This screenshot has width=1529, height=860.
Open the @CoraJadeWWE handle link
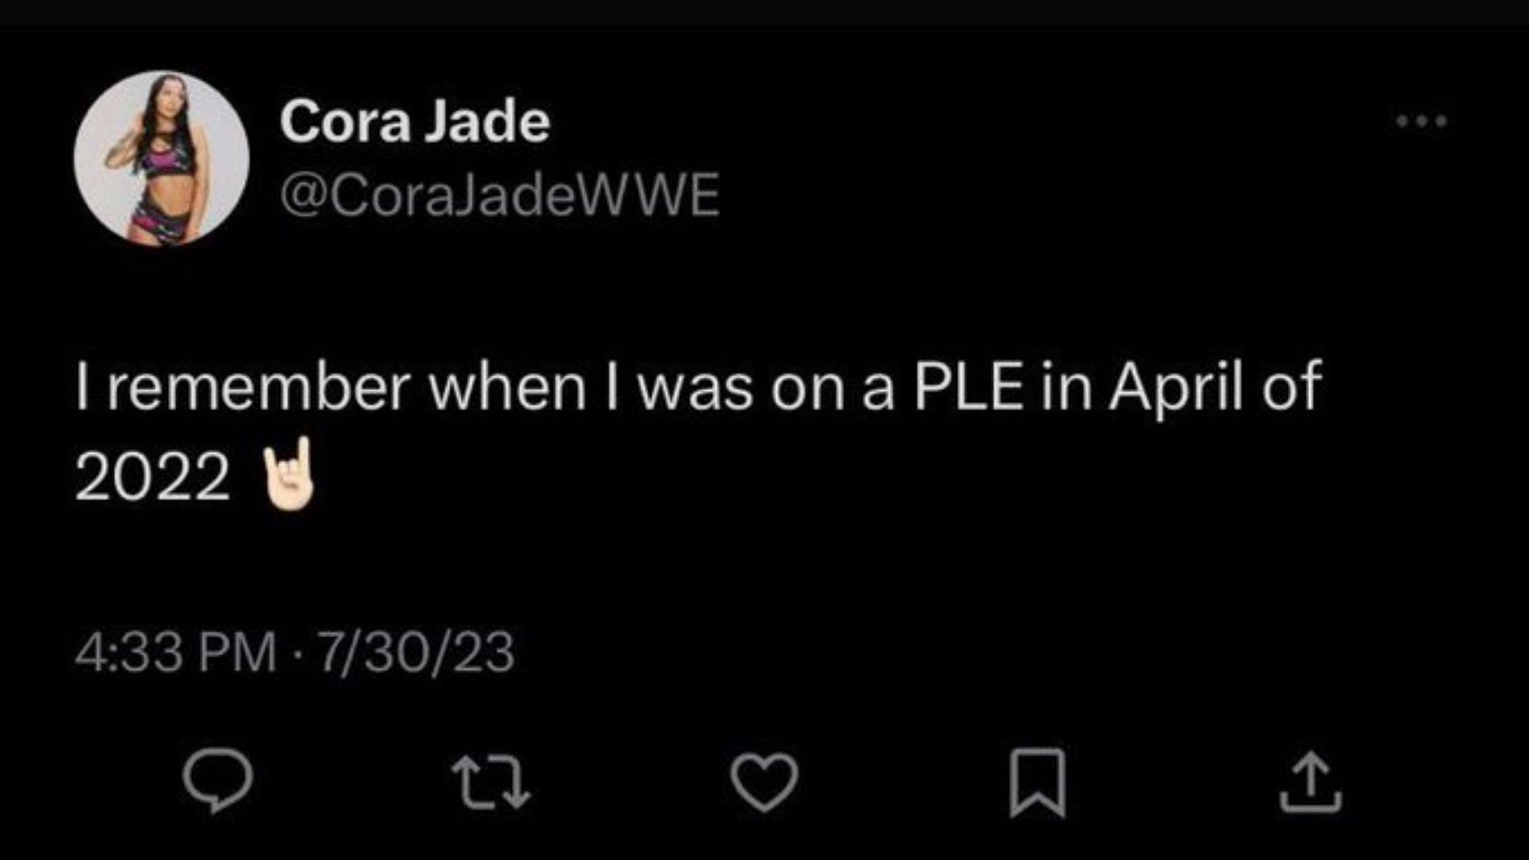499,195
